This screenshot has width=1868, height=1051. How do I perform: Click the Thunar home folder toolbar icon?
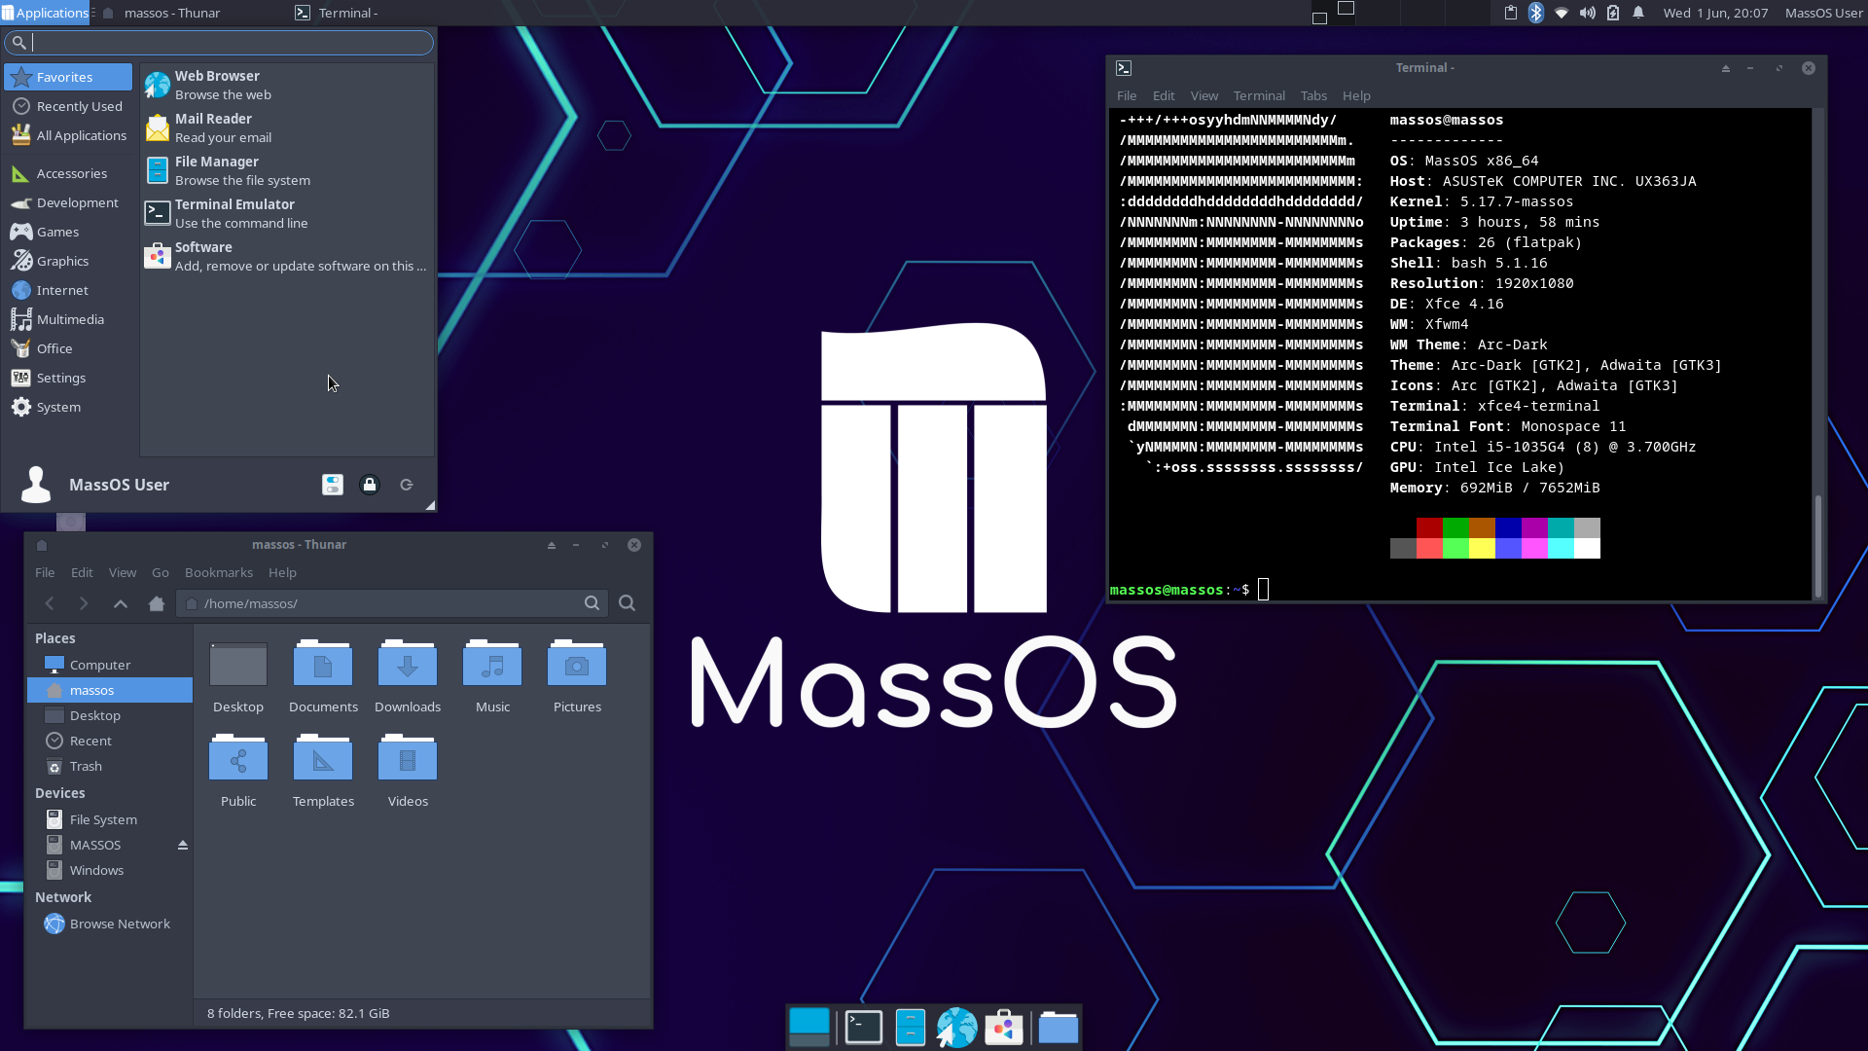[157, 603]
